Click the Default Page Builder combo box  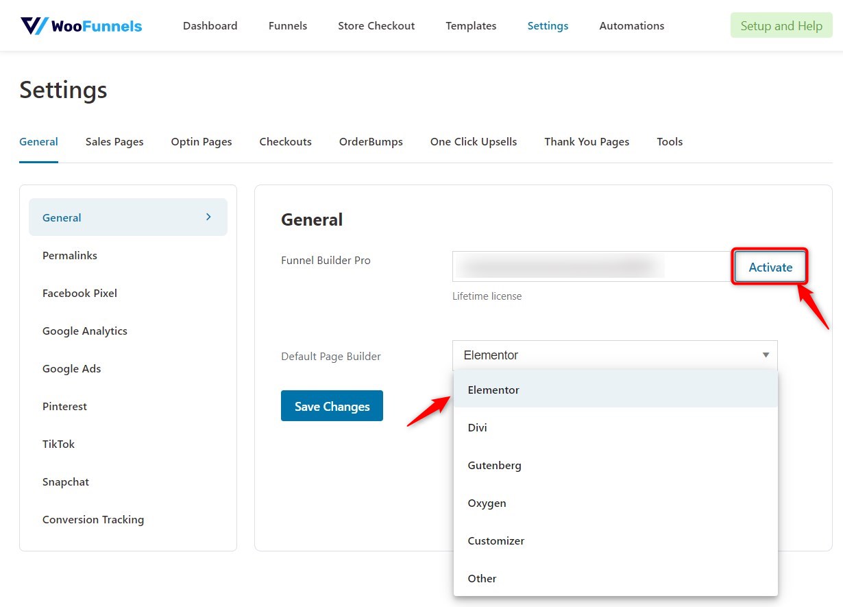[615, 355]
